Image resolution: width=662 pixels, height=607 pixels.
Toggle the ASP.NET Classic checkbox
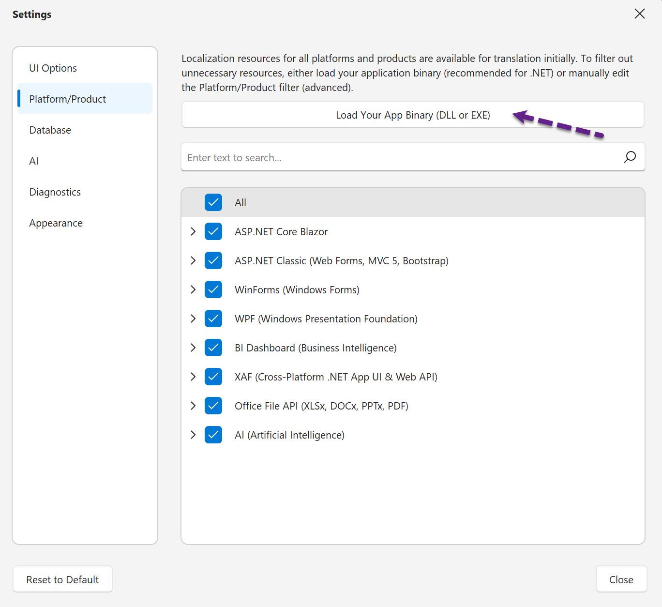(213, 260)
